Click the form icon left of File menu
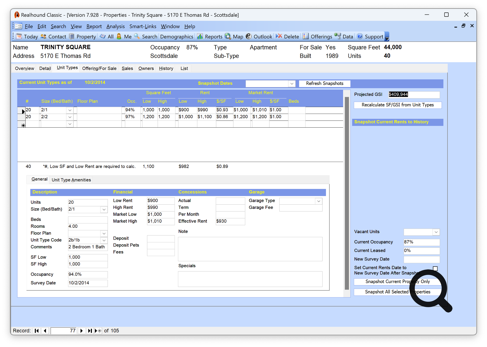 (x=18, y=26)
